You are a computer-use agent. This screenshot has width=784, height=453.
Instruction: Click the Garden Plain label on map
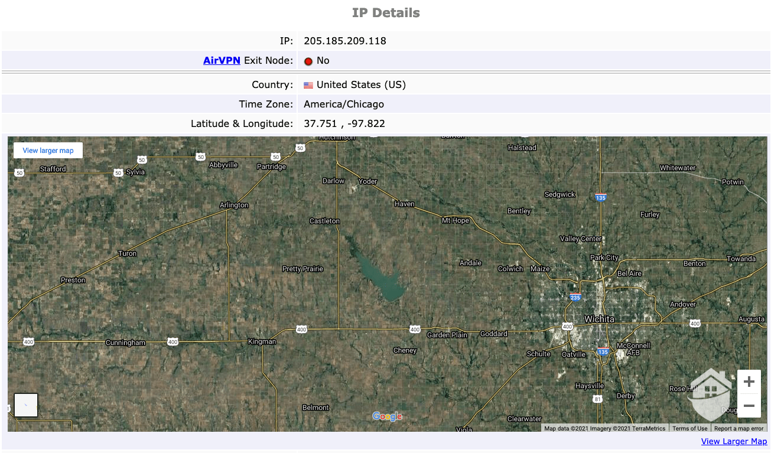pyautogui.click(x=447, y=335)
